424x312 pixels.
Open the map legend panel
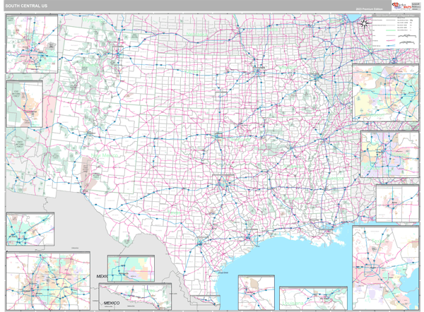395,32
